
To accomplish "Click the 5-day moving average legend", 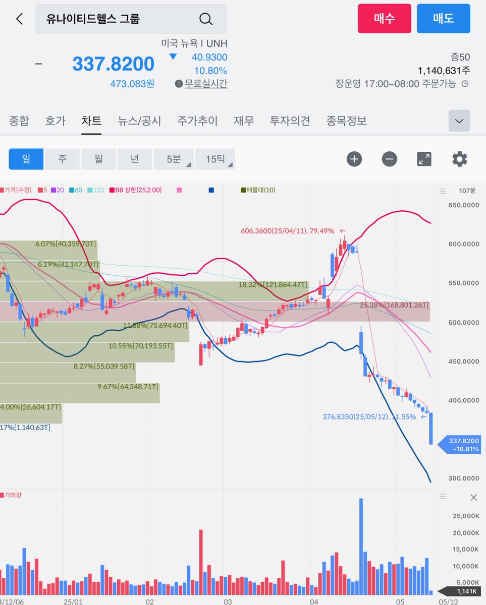I will point(42,190).
